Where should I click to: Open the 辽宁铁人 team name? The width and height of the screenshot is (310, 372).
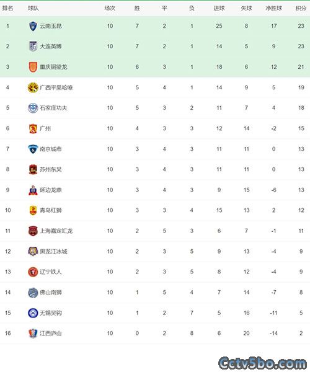pyautogui.click(x=50, y=272)
